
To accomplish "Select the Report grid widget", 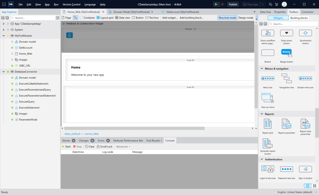I will 268,126.
